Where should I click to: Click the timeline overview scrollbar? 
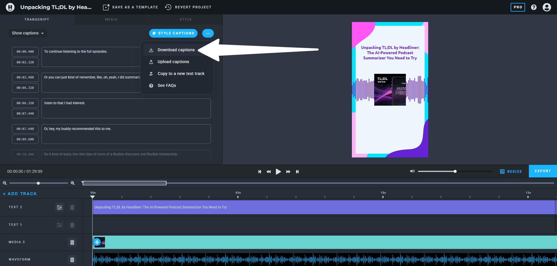[124, 183]
